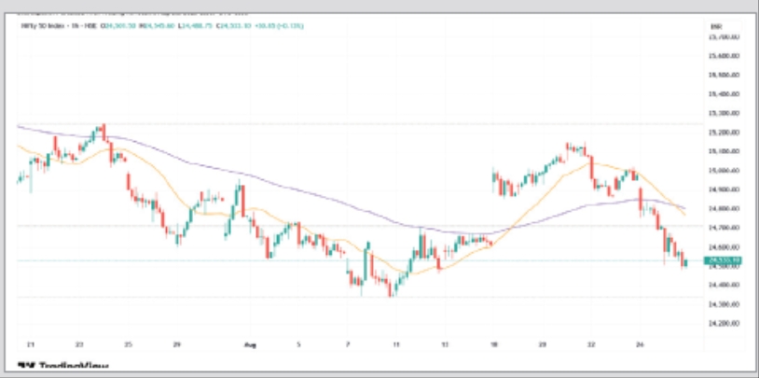
Task: Click the 29 date label on time axis
Action: (176, 343)
